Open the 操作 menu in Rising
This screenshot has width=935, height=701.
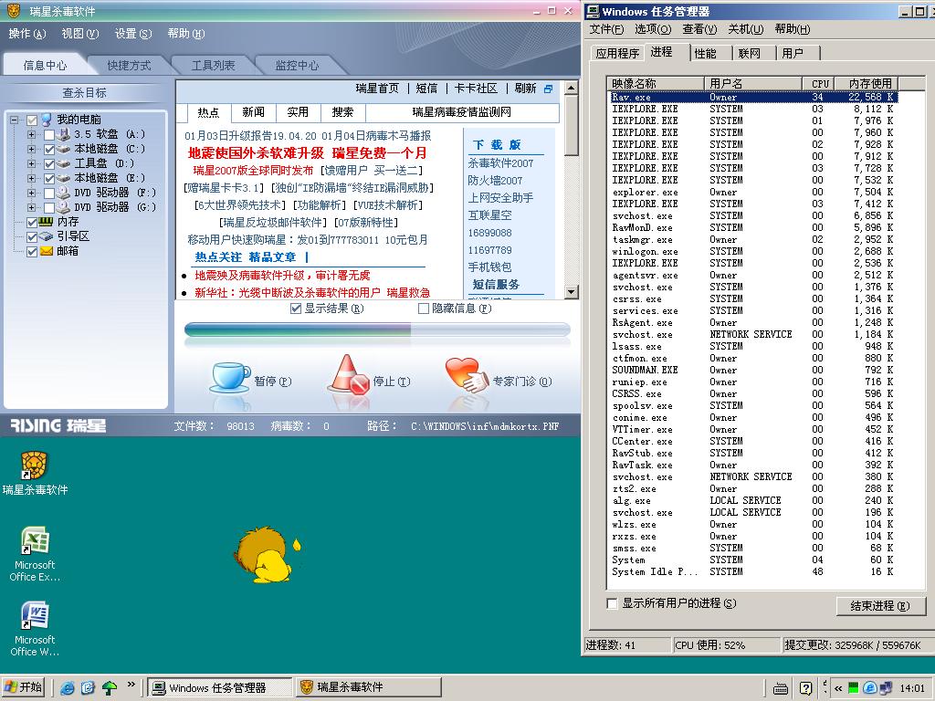pos(26,34)
